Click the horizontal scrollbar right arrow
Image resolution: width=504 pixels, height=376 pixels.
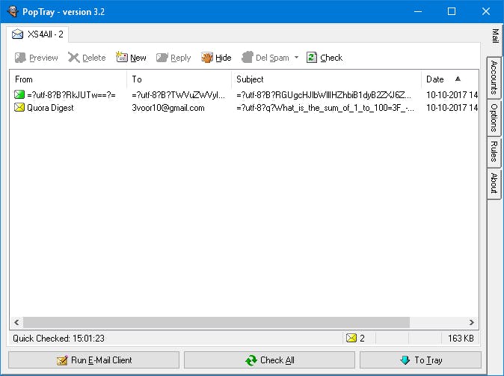[472, 322]
